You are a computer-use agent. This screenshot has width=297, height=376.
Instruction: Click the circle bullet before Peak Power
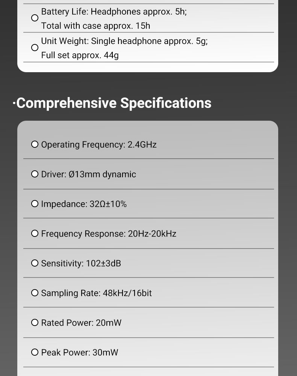35,352
